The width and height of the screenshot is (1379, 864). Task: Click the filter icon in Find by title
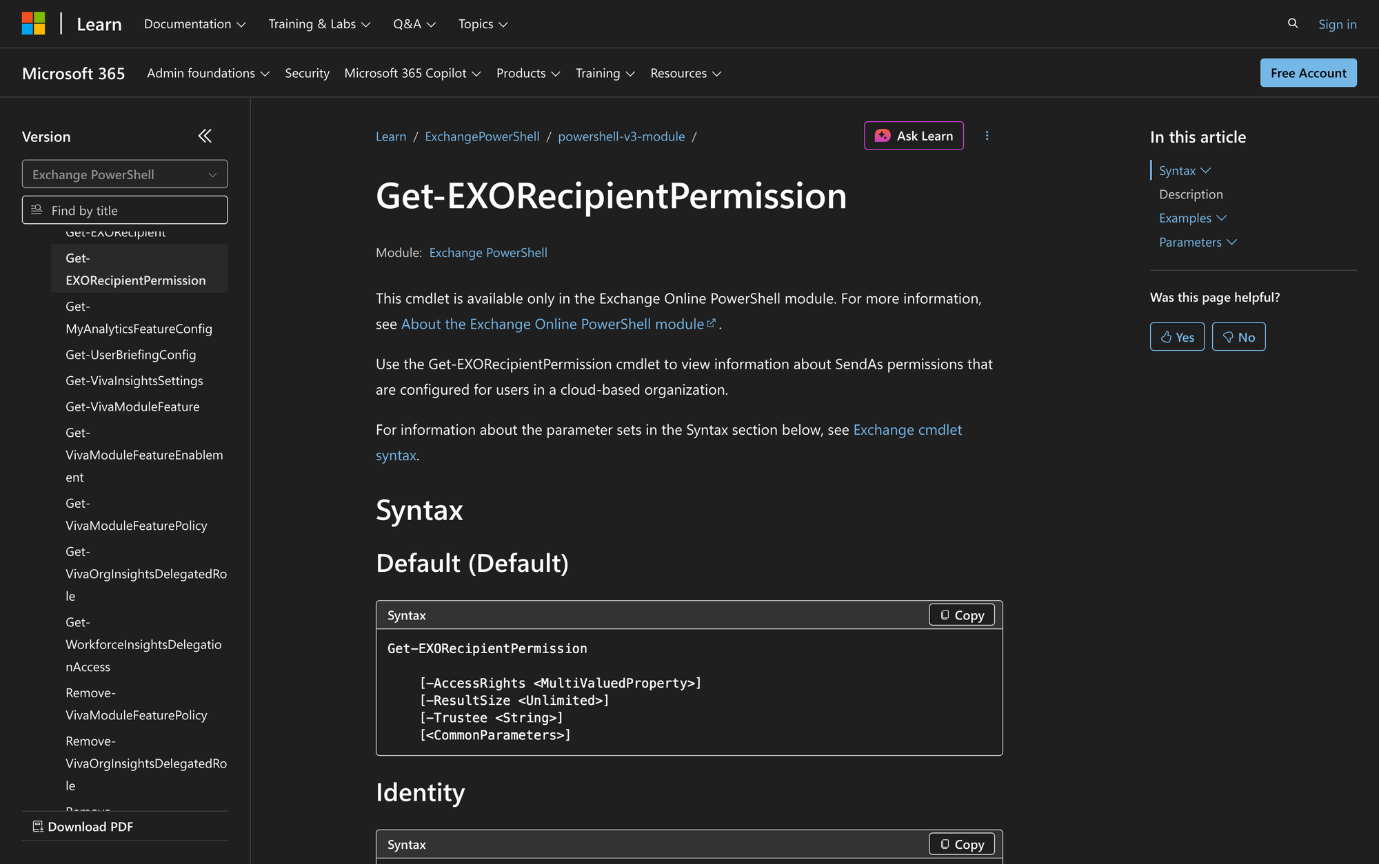click(x=37, y=210)
